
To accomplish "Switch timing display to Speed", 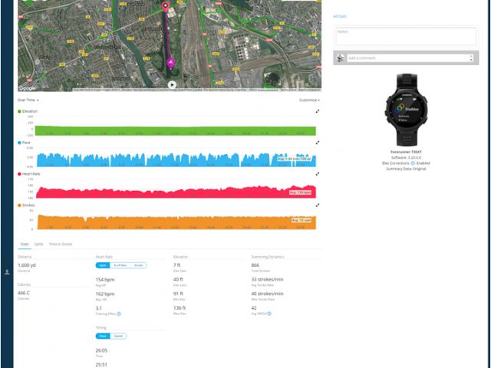I will click(x=120, y=336).
